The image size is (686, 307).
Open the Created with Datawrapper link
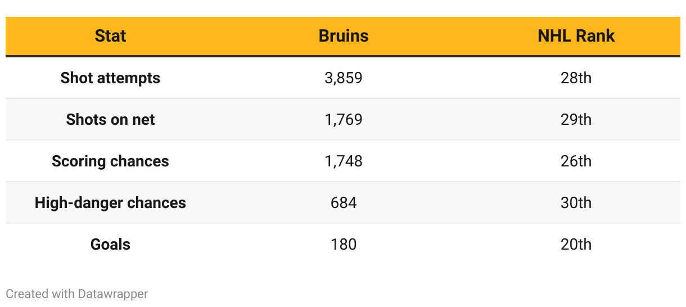[77, 294]
